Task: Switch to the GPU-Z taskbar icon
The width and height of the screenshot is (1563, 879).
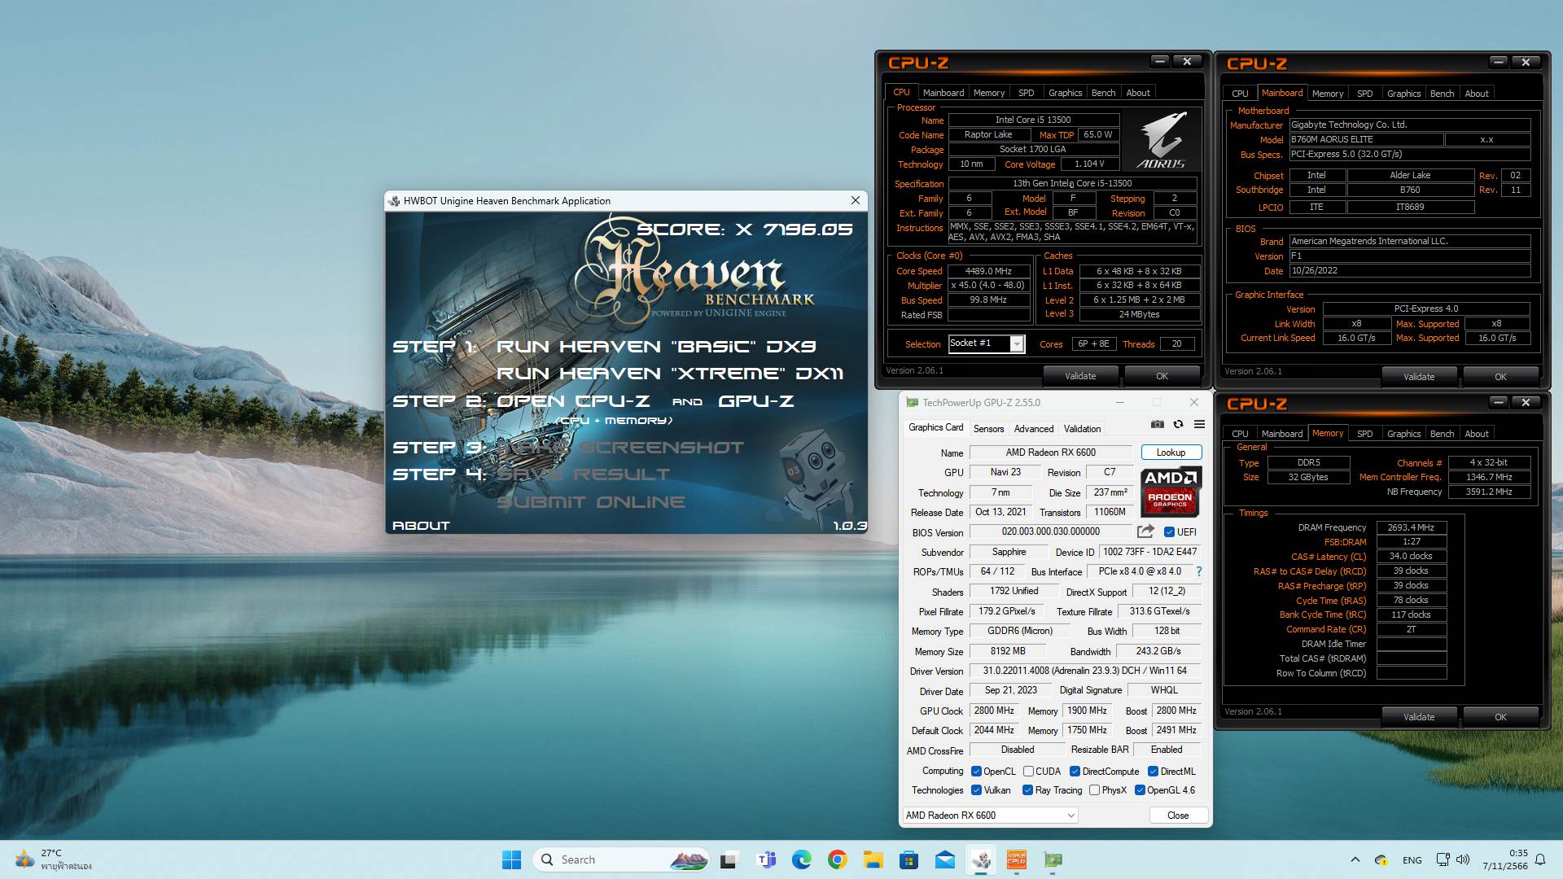Action: point(1053,859)
